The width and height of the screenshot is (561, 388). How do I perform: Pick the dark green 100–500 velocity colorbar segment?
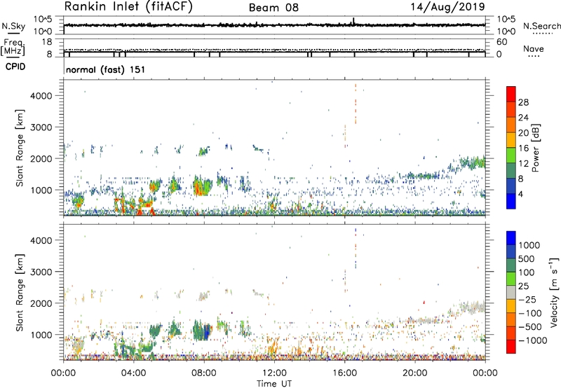[x=511, y=265]
